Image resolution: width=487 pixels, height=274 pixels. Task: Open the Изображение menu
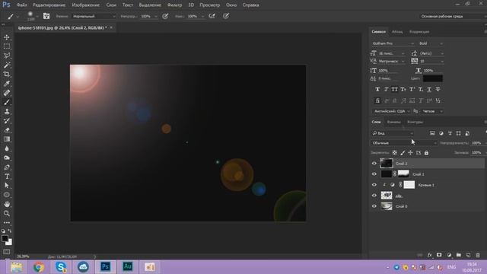(86, 5)
